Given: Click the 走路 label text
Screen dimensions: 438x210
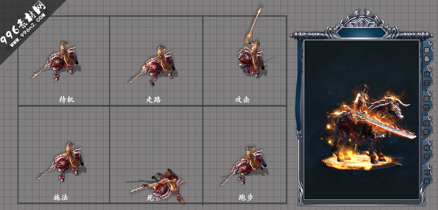Looking at the screenshot, I should click(153, 100).
